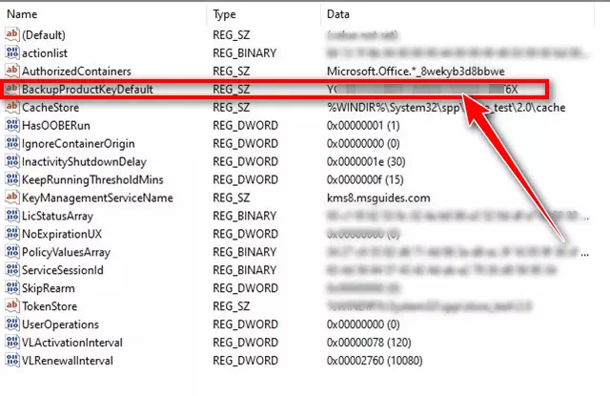Viewport: 610px width, 396px height.
Task: Click the kms8.msguides.com data cell
Action: point(376,198)
